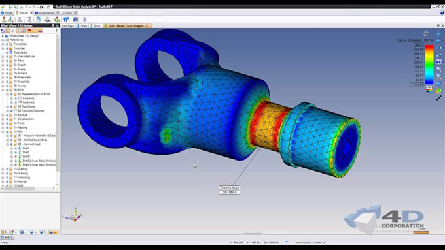Click the down arrow of the tree scrollbar

click(58, 185)
